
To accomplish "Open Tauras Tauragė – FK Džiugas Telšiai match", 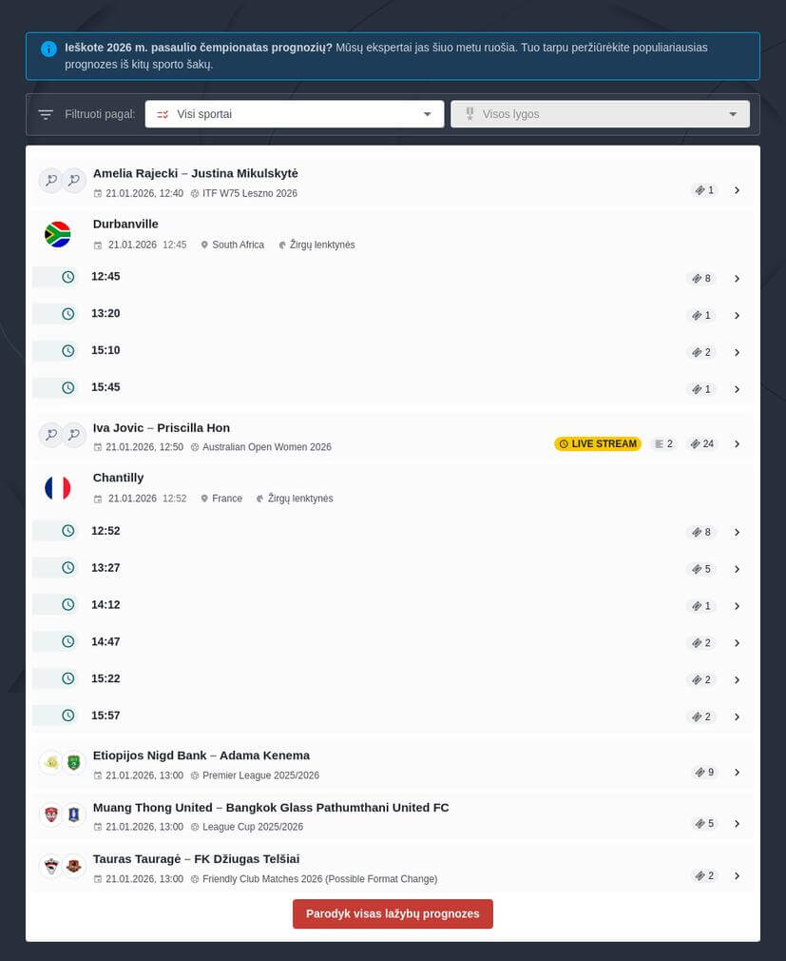I will pos(197,859).
